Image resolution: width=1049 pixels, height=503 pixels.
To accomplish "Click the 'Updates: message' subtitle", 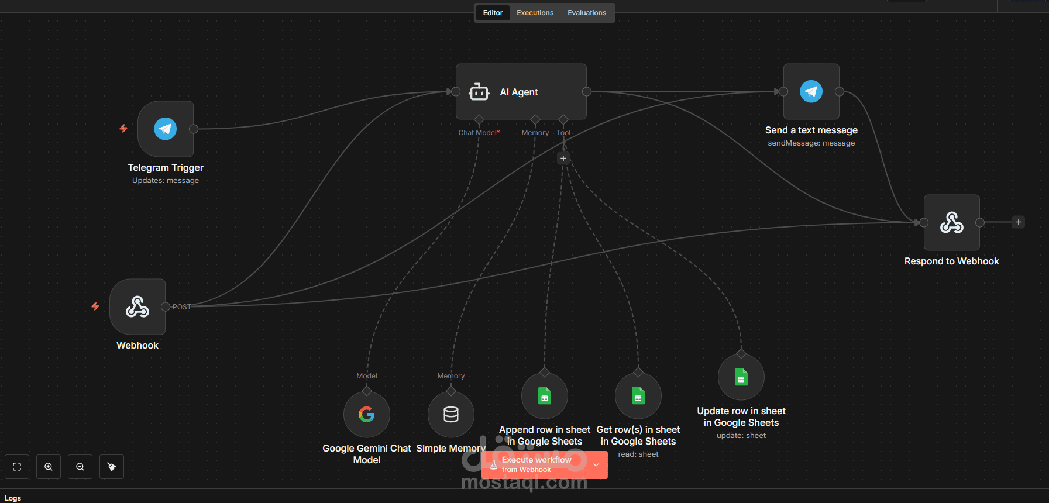I will pos(166,181).
